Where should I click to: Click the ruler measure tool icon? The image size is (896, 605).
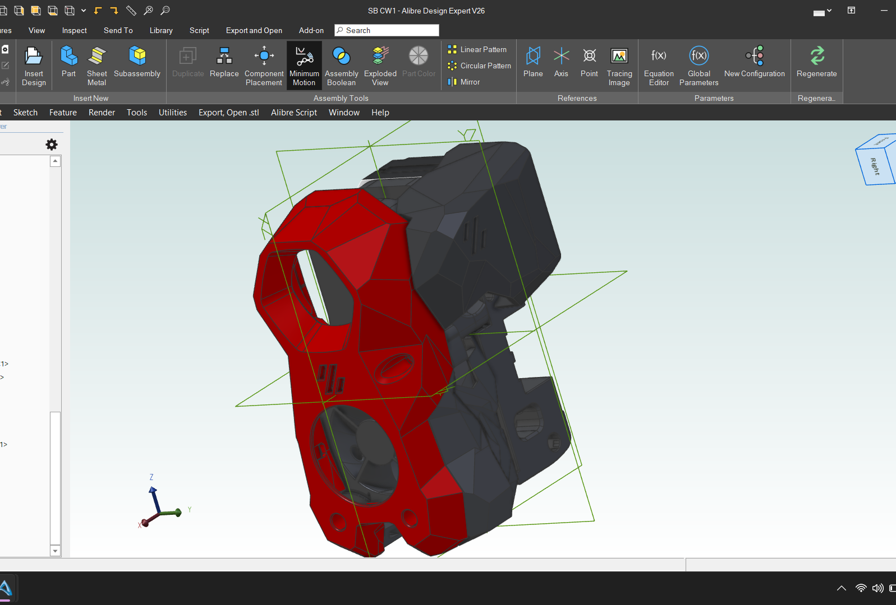131,11
